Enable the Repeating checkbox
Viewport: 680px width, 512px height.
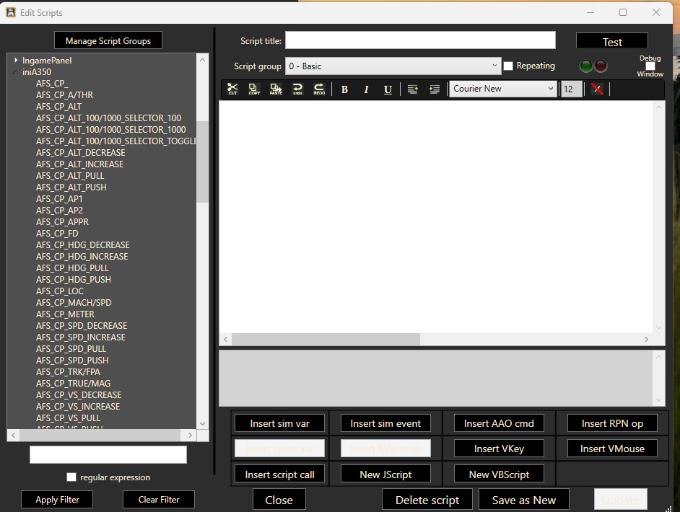pyautogui.click(x=507, y=66)
